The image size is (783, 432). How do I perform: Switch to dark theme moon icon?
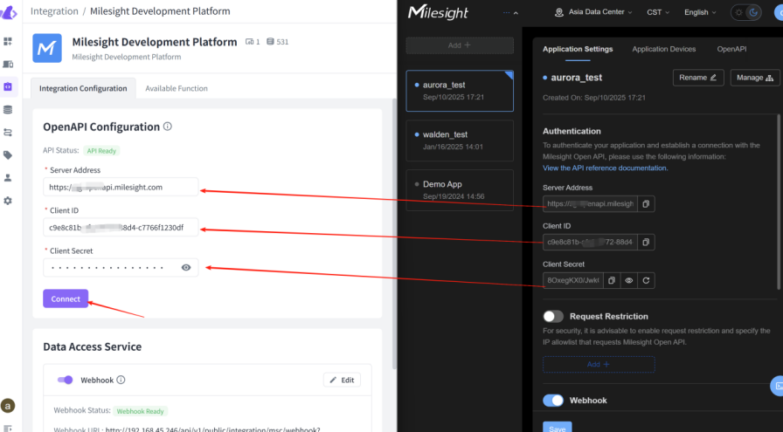pos(753,12)
